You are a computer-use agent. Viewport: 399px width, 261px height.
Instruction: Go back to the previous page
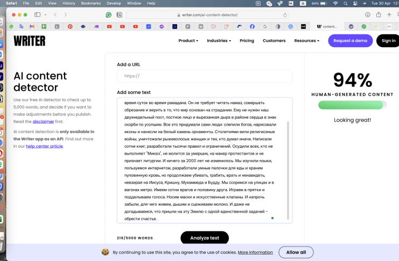55,15
